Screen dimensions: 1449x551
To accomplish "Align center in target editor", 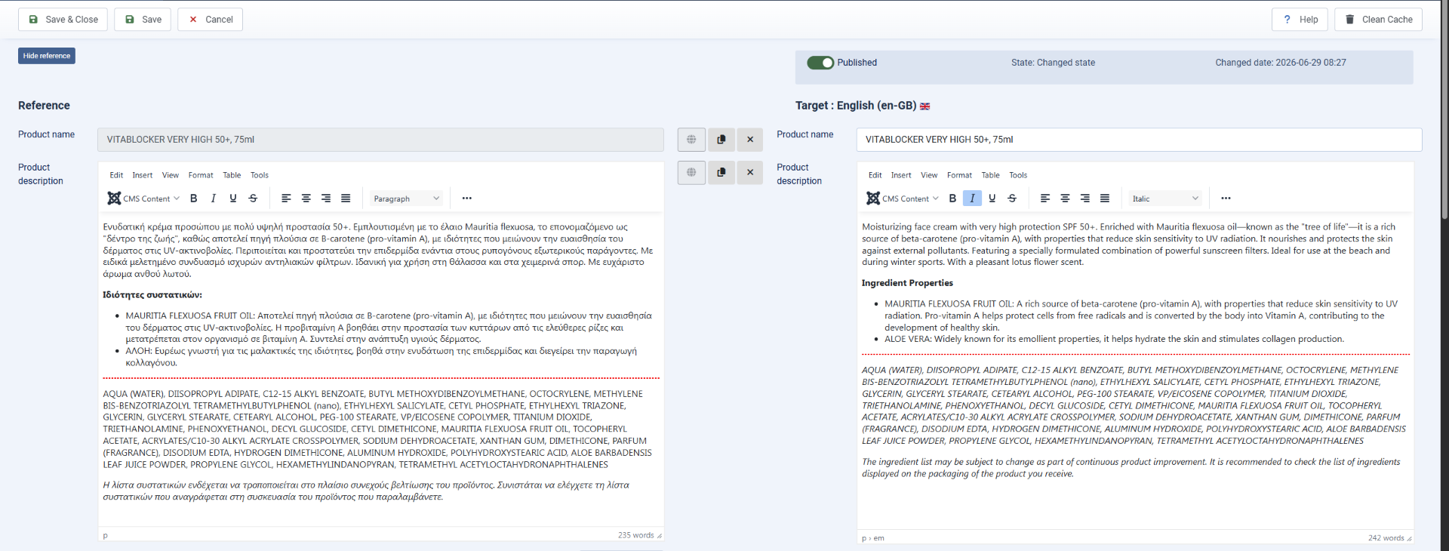I will (1065, 199).
